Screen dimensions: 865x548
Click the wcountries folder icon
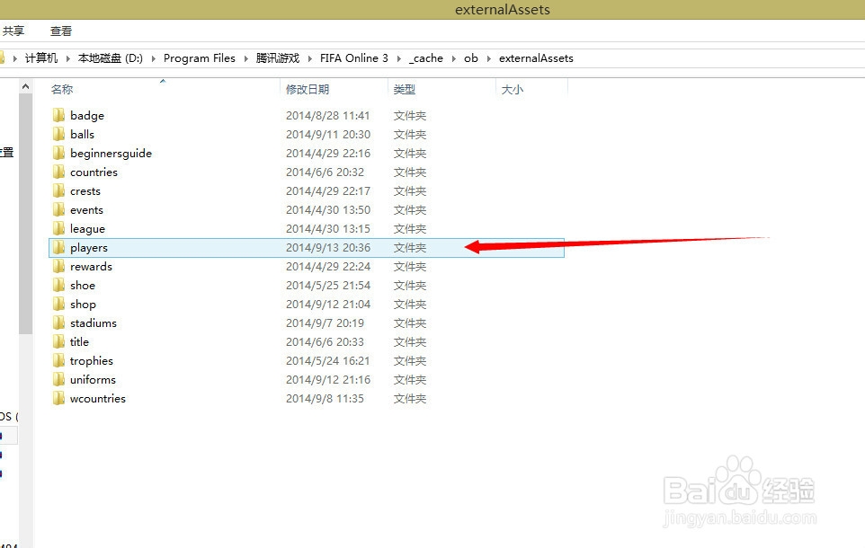pos(58,398)
